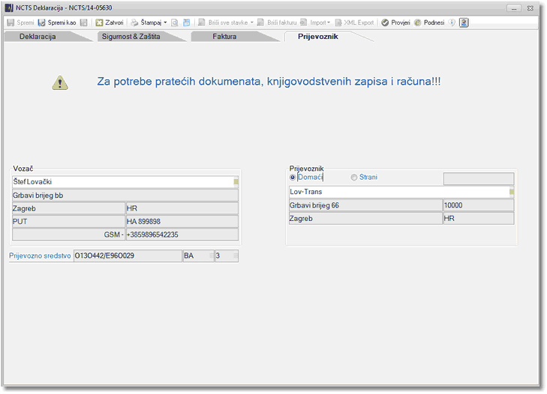Select the Strani radio button
Image resolution: width=547 pixels, height=394 pixels.
[354, 178]
